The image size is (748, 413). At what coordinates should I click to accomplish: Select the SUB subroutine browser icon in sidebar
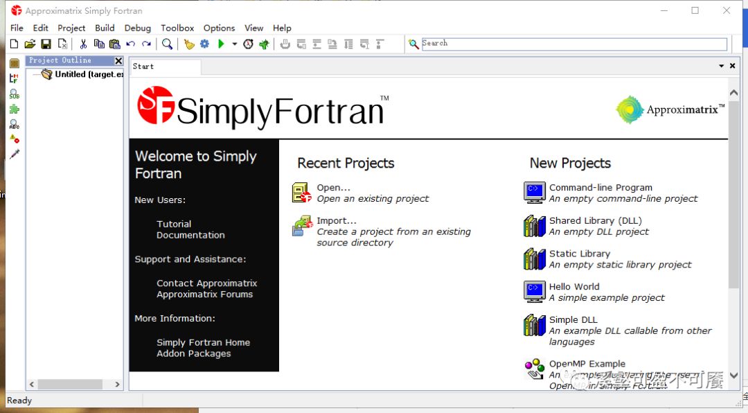point(14,94)
